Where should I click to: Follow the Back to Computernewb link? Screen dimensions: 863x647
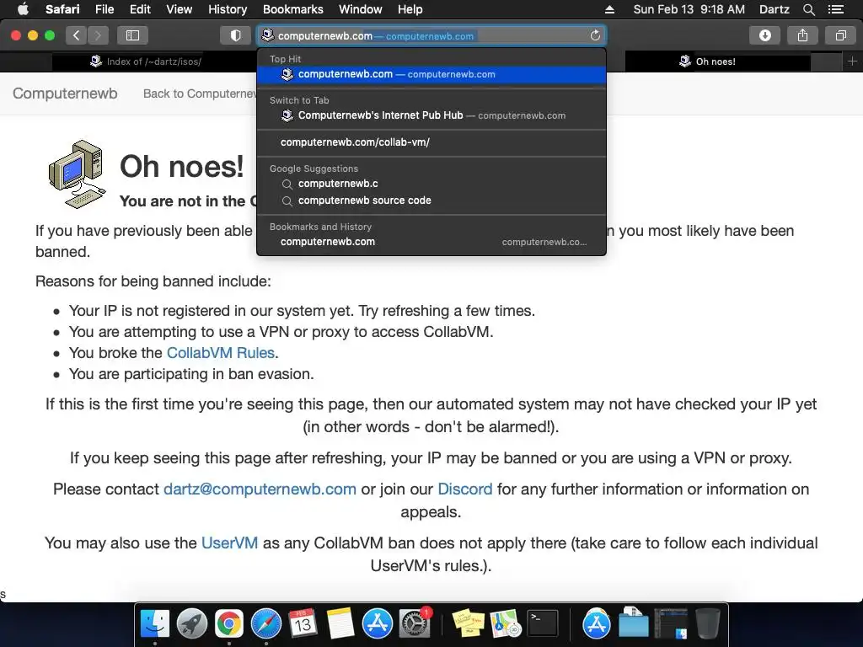(200, 94)
